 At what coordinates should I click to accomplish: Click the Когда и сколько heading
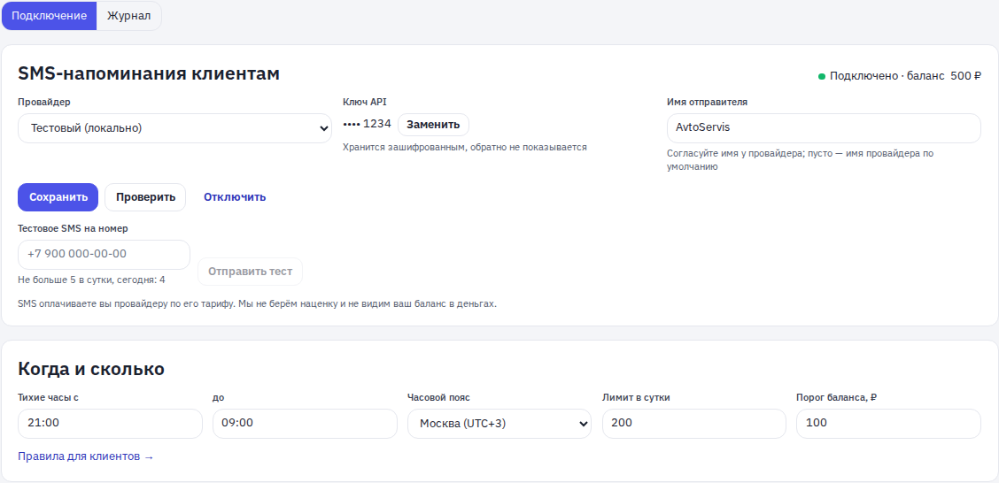point(91,369)
